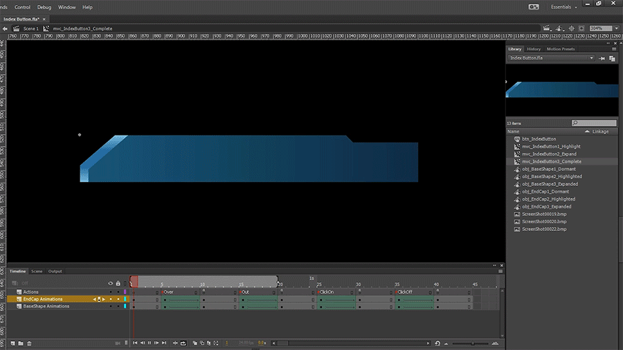Select obj_BaseShape1_Dormant library item
623x350 pixels.
click(x=549, y=169)
